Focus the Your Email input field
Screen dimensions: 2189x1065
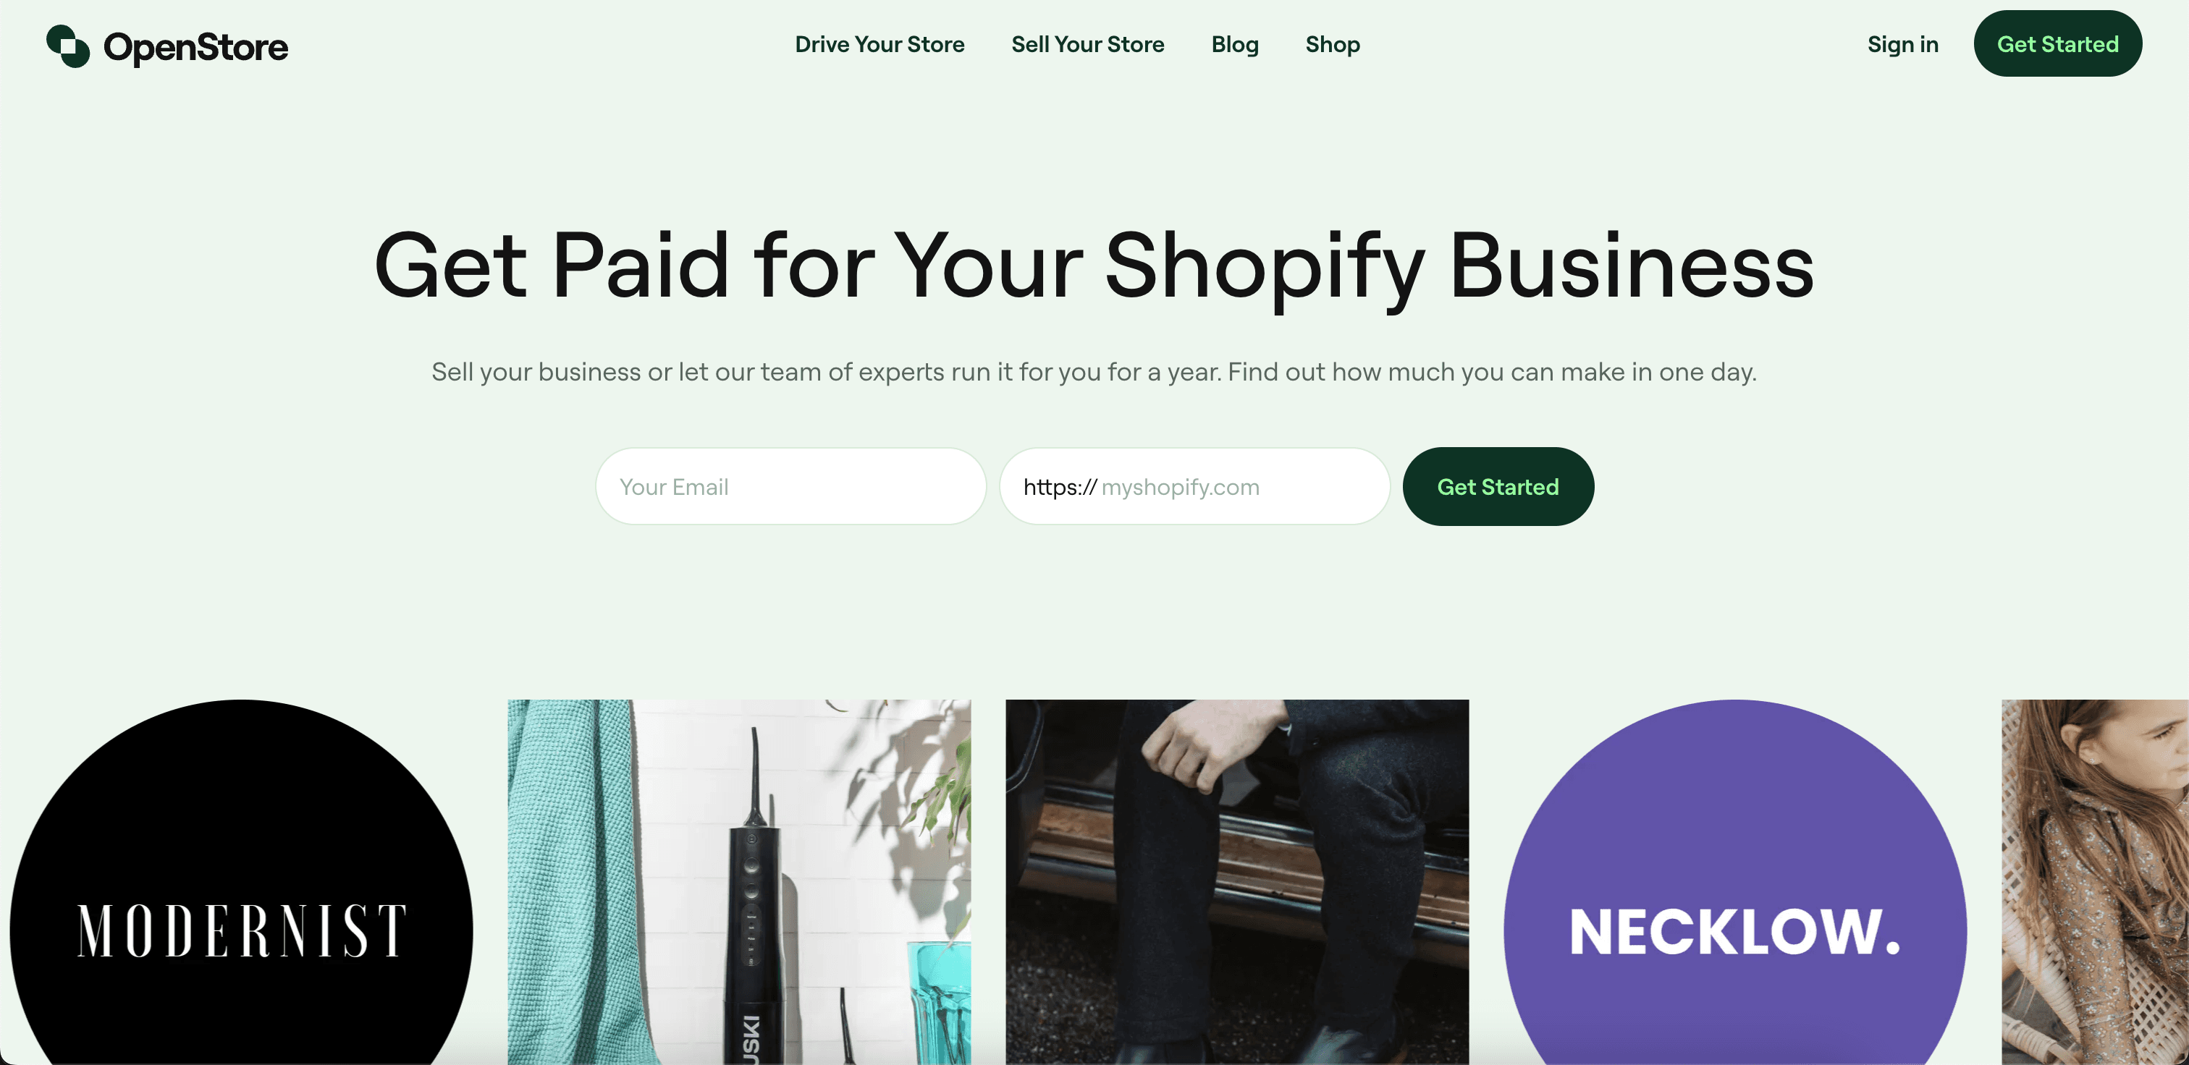click(x=790, y=487)
